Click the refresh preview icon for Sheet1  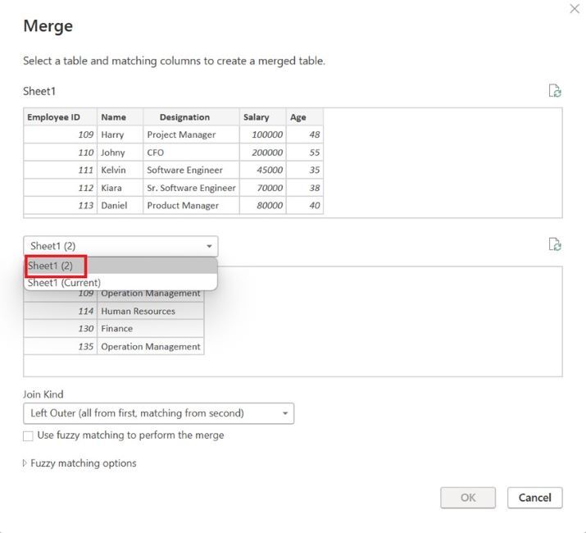pos(555,91)
